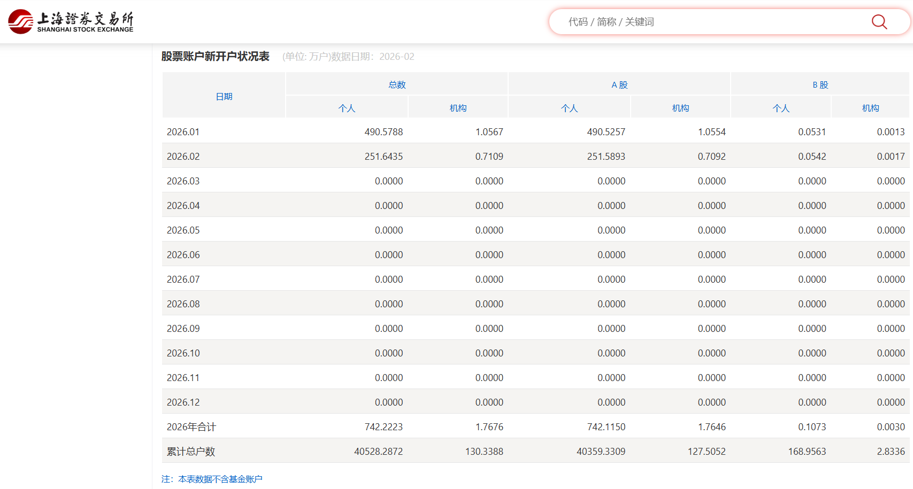Viewport: 913px width, 489px height.
Task: Click the footnote 本表数据不含基金账户
Action: coord(220,479)
